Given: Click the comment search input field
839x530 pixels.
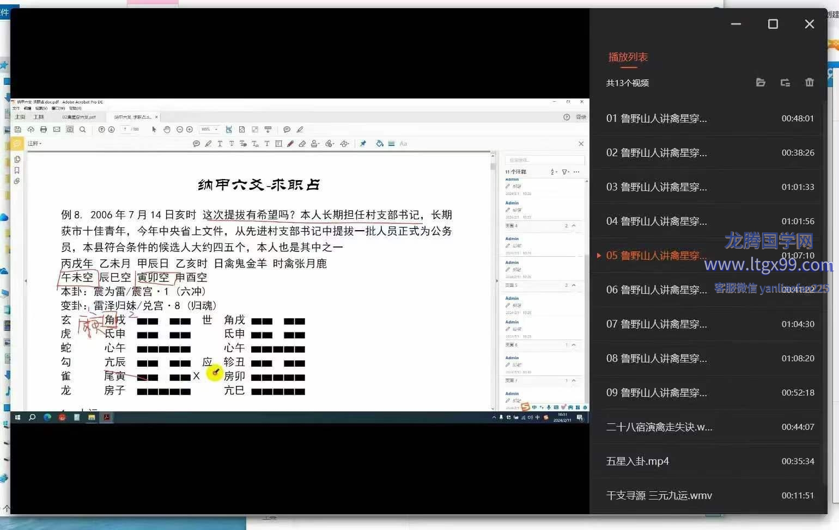Looking at the screenshot, I should (544, 160).
